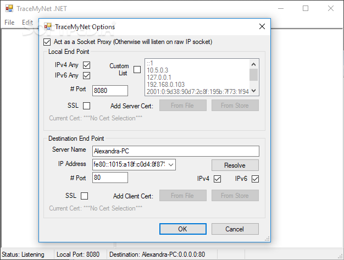The height and width of the screenshot is (260, 344).
Task: Uncheck the IPv4 Any checkbox
Action: 86,65
